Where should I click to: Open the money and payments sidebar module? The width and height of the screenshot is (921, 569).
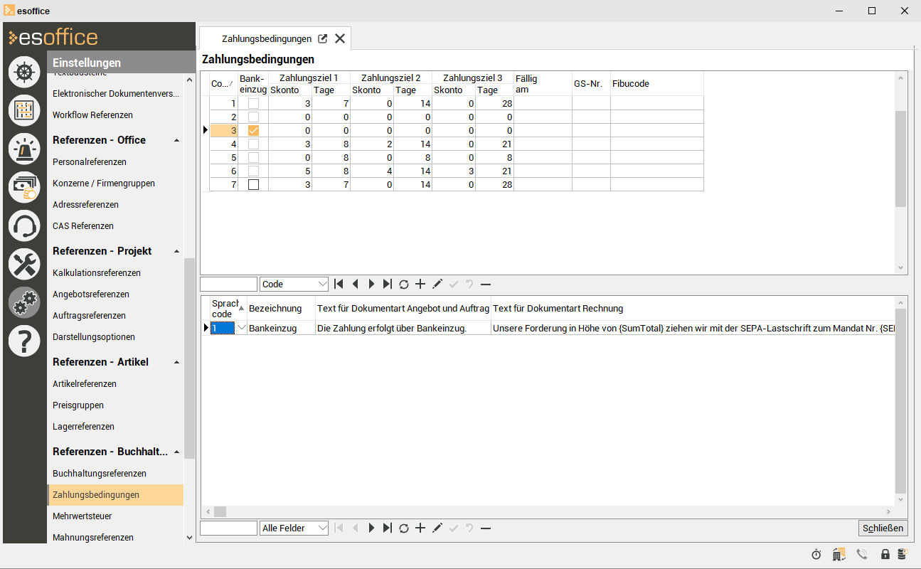point(24,187)
